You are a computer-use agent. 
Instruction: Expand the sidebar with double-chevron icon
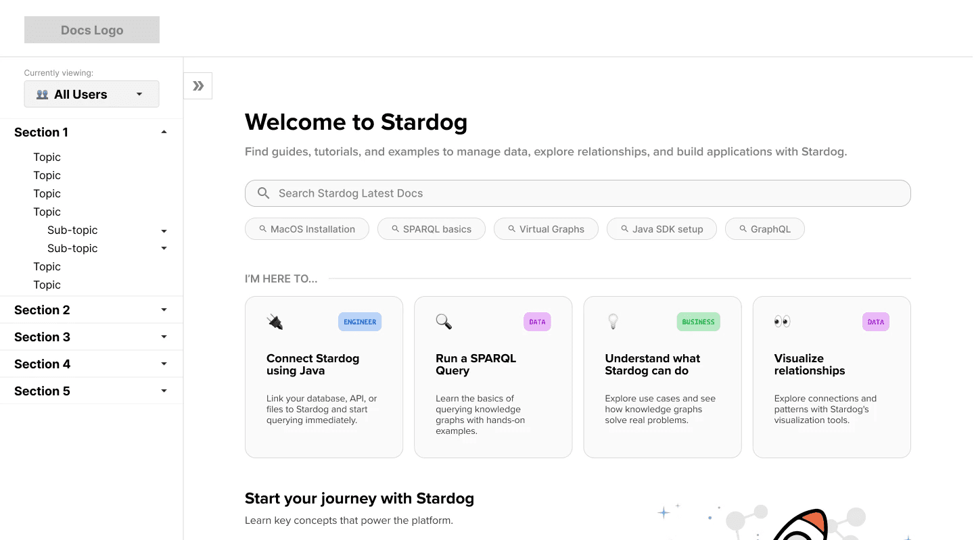pos(198,86)
